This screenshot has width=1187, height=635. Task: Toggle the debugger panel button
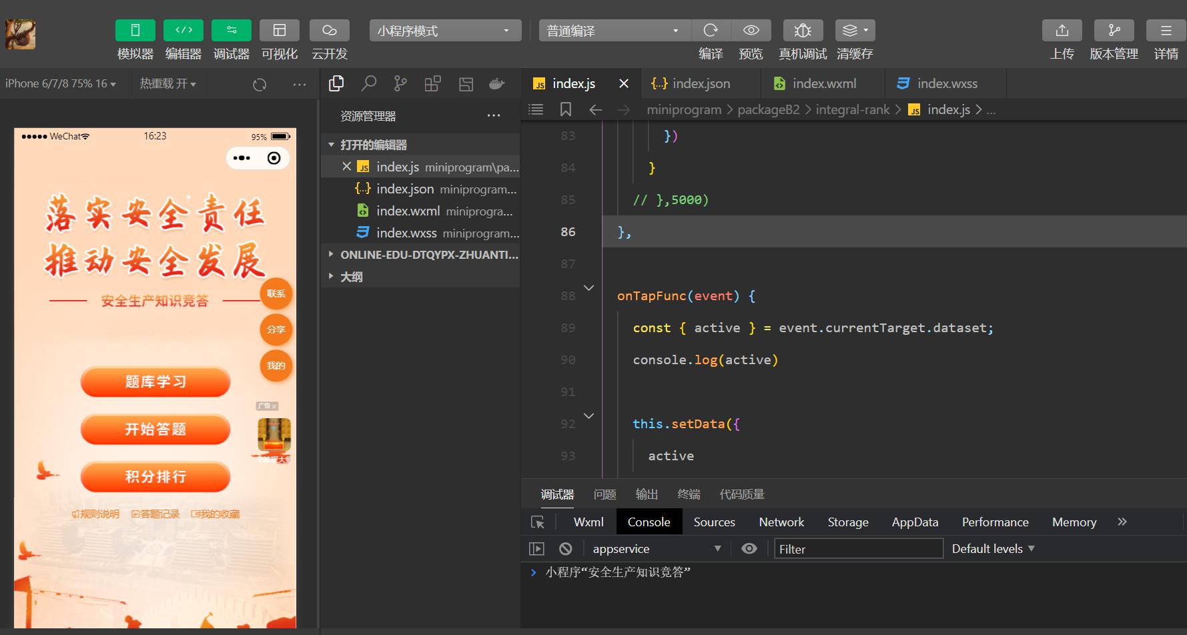(x=231, y=31)
